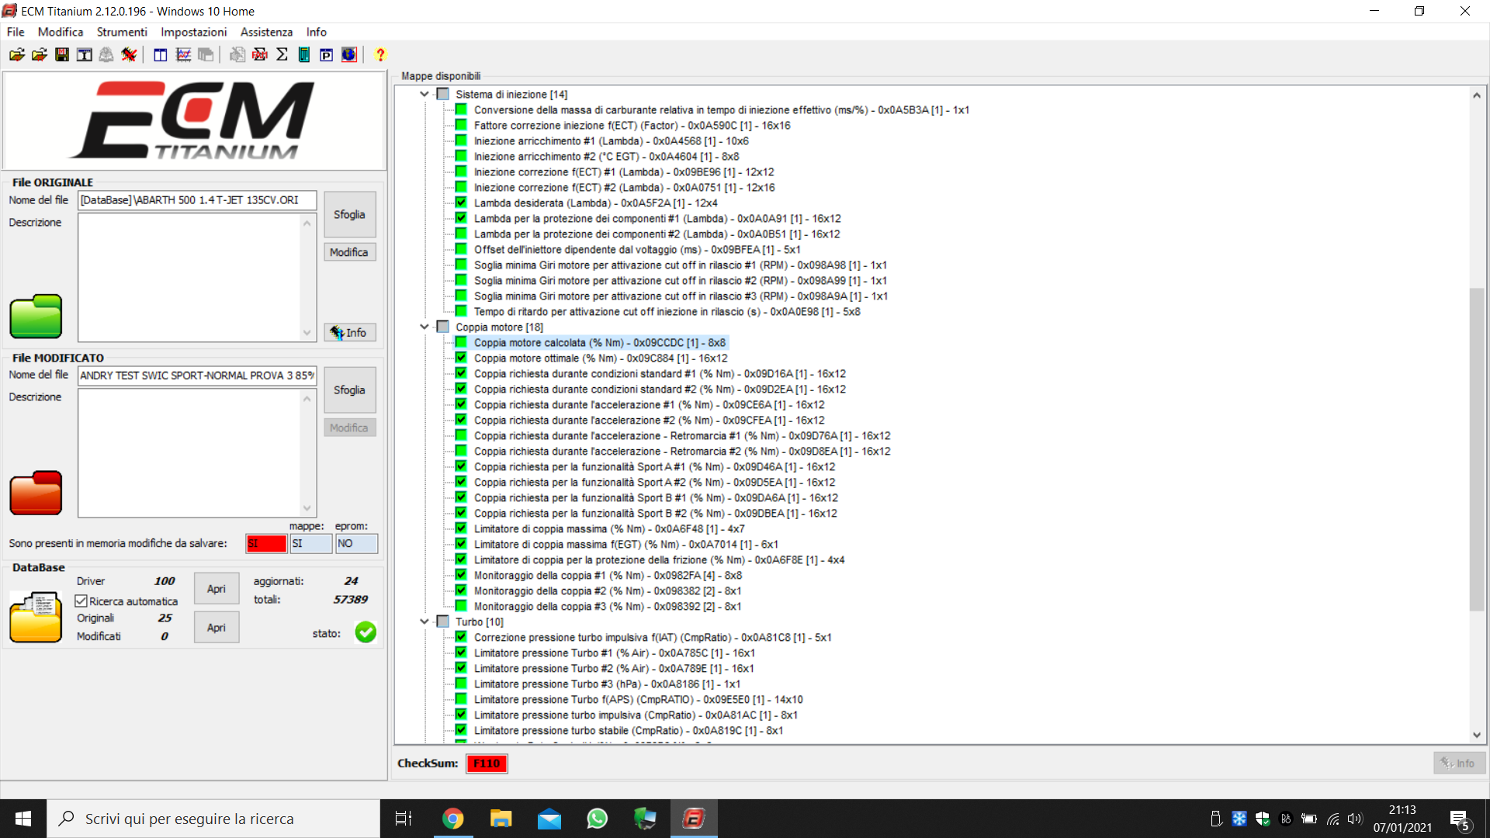Image resolution: width=1490 pixels, height=838 pixels.
Task: Open original file toolbar icon
Action: 17,55
